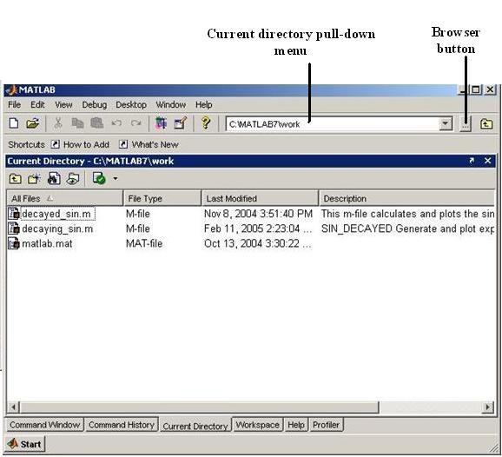Screen dimensions: 502x457
Task: Launch Simulink from the toolbar icon
Action: click(161, 123)
